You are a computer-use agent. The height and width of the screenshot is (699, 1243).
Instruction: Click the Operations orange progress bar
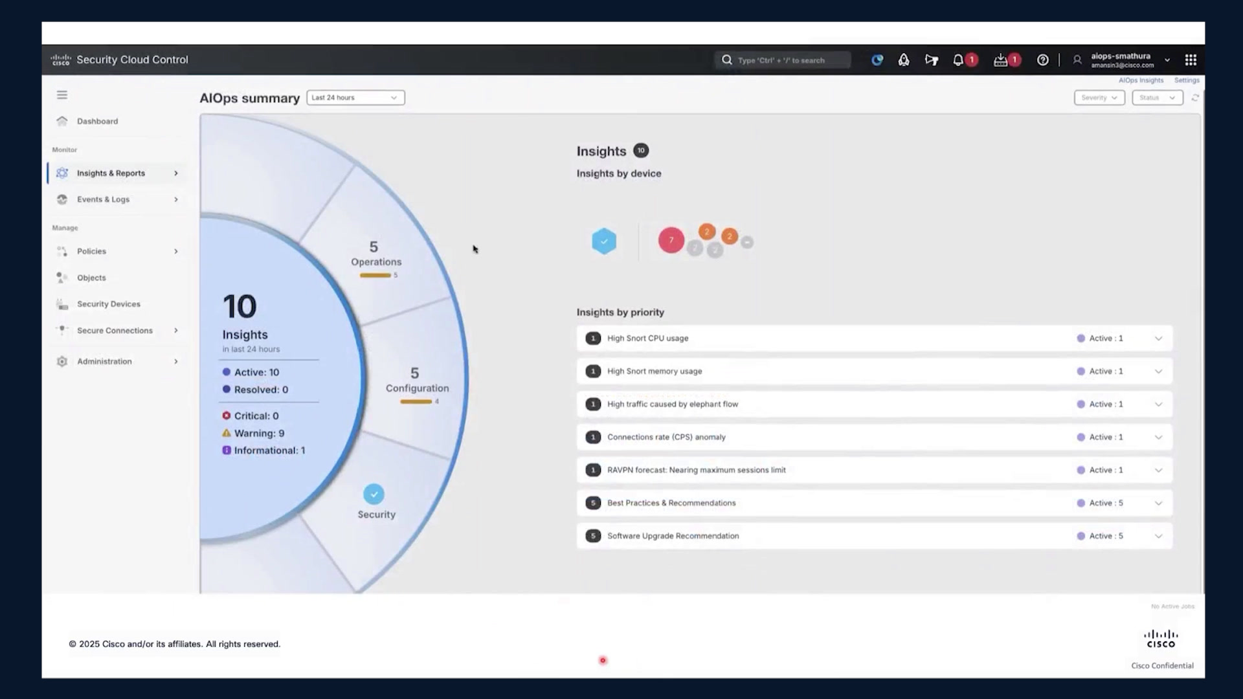click(x=375, y=275)
